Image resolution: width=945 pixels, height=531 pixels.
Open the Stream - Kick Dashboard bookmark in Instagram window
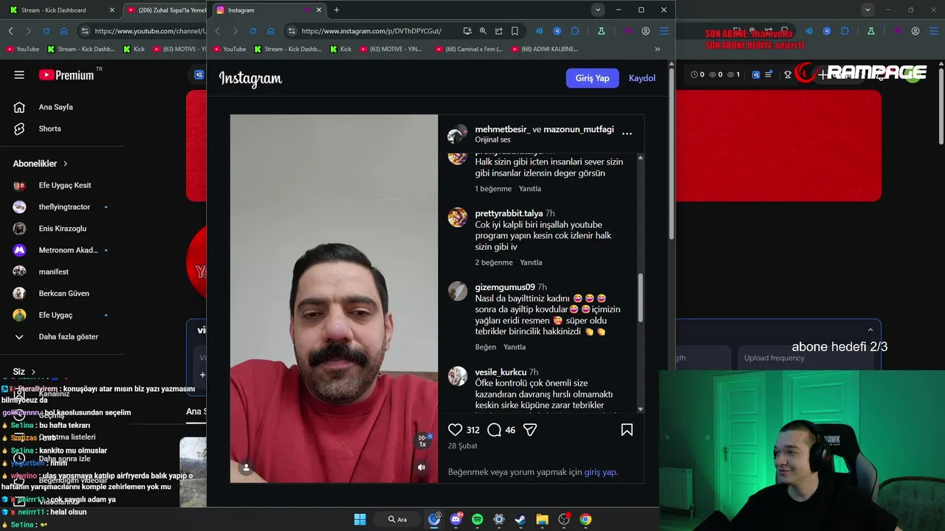pyautogui.click(x=288, y=49)
